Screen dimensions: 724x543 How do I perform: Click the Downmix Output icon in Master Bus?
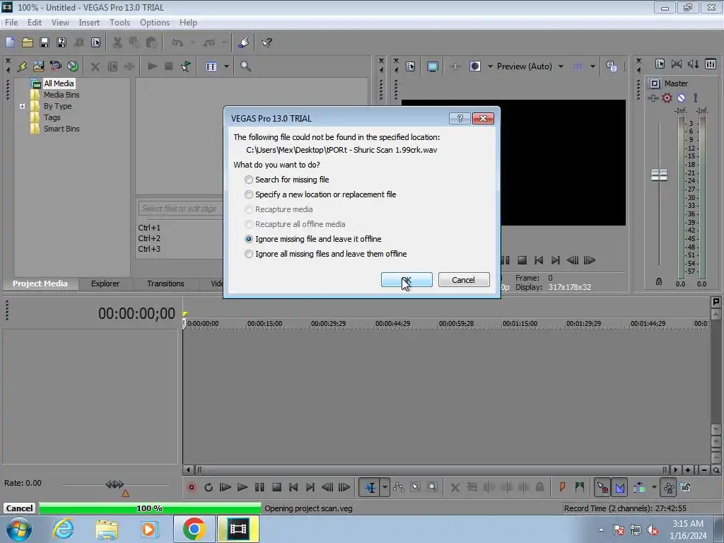pos(677,64)
